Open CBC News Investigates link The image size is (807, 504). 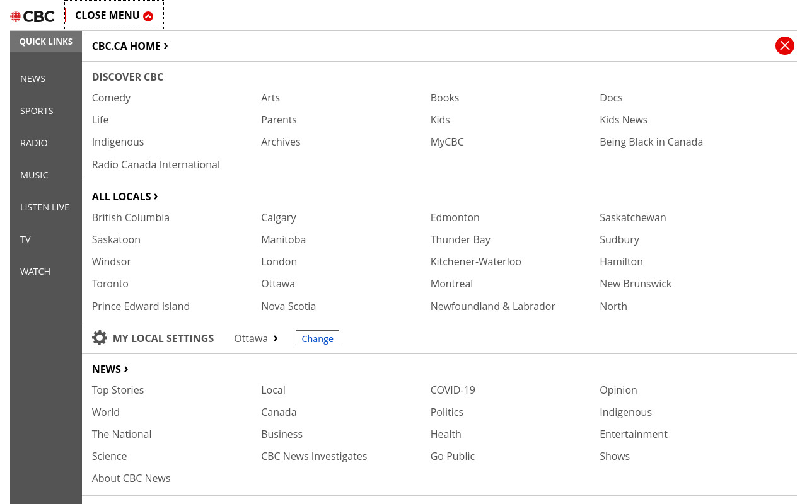[314, 456]
